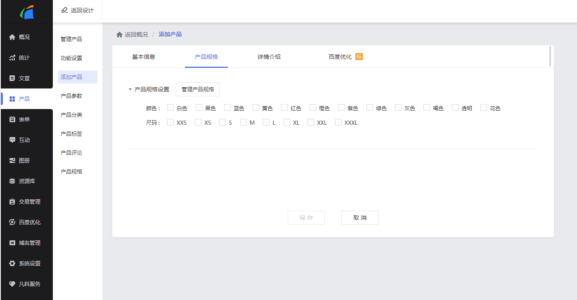Select the 表单 form icon in sidebar
577x300 pixels.
click(x=12, y=119)
